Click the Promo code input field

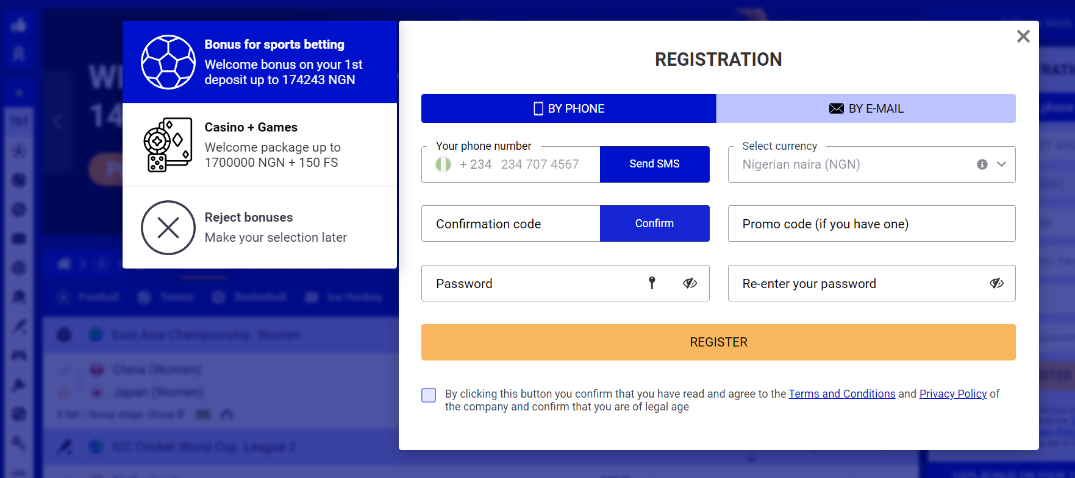click(x=871, y=223)
